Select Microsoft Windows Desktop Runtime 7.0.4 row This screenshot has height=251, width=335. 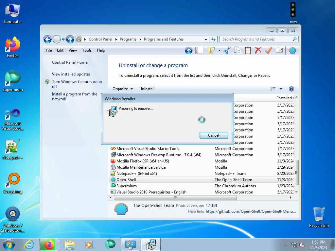point(202,155)
